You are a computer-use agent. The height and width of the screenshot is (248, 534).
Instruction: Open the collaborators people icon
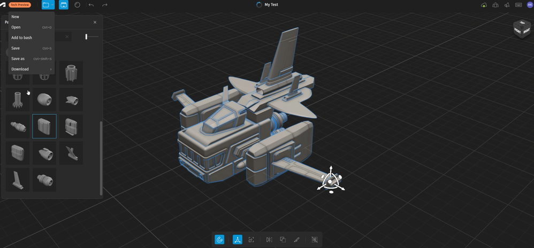(x=495, y=5)
